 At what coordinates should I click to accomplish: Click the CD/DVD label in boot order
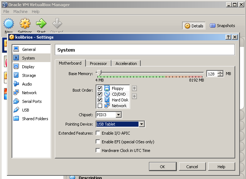[119, 94]
